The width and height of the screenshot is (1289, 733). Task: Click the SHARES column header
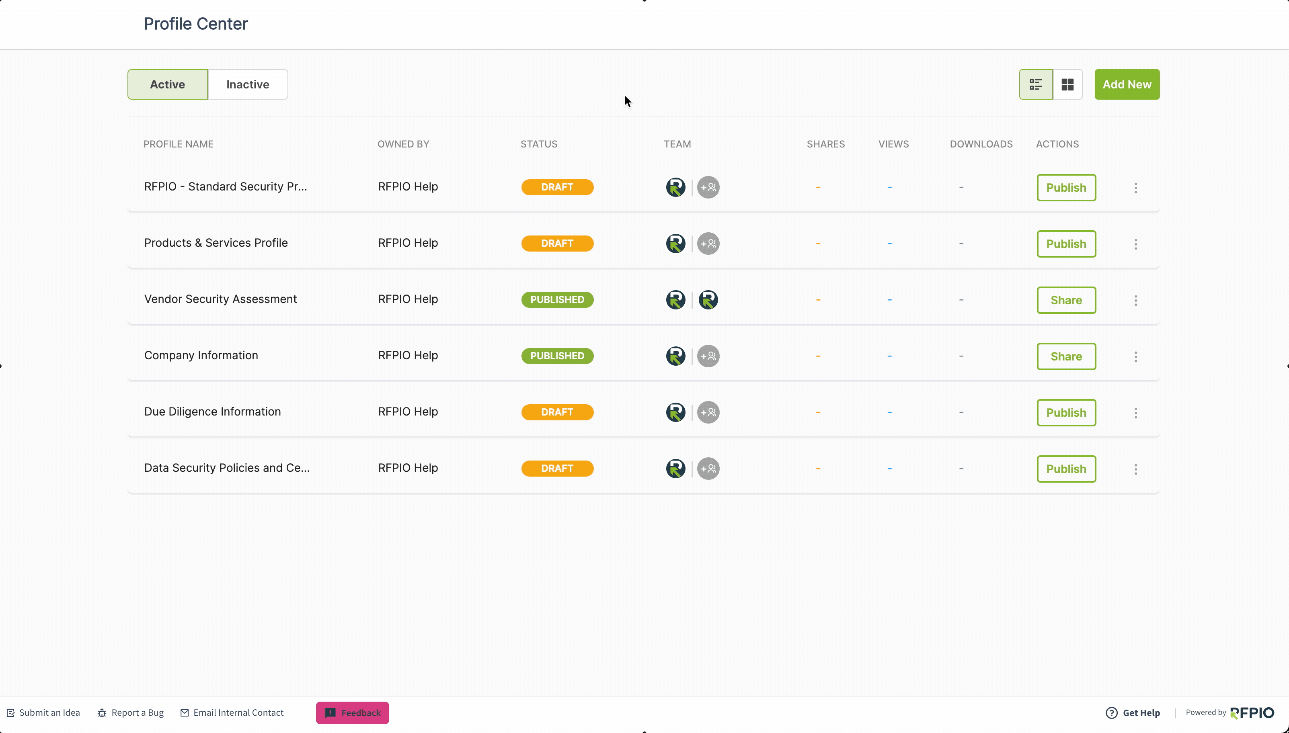tap(826, 145)
